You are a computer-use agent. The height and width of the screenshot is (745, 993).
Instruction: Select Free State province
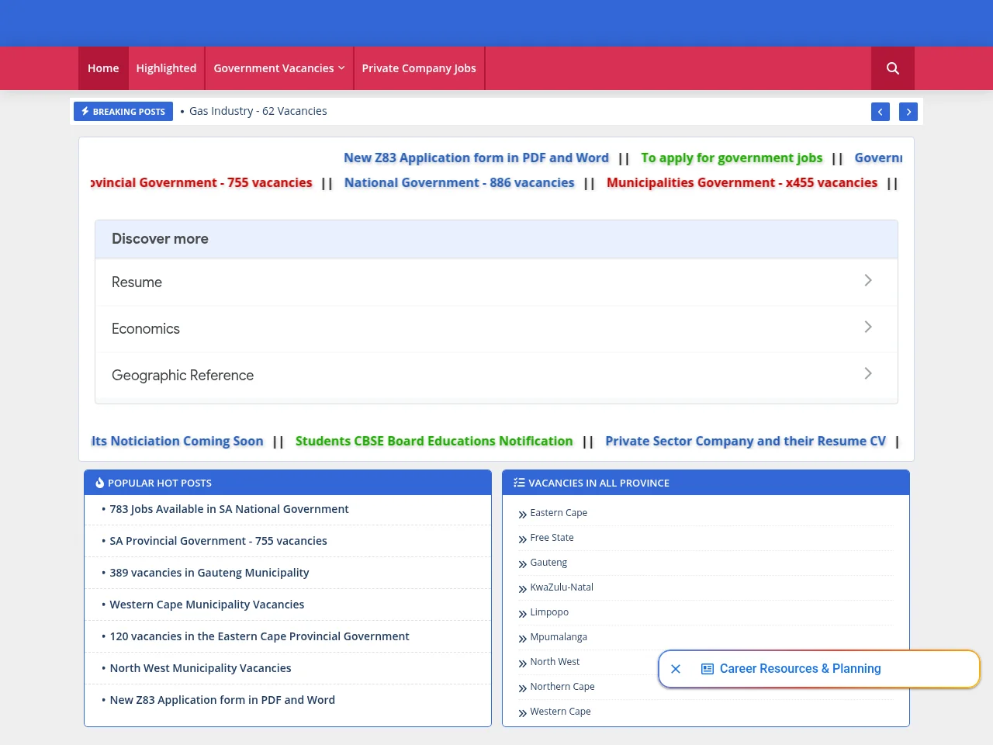pyautogui.click(x=552, y=538)
